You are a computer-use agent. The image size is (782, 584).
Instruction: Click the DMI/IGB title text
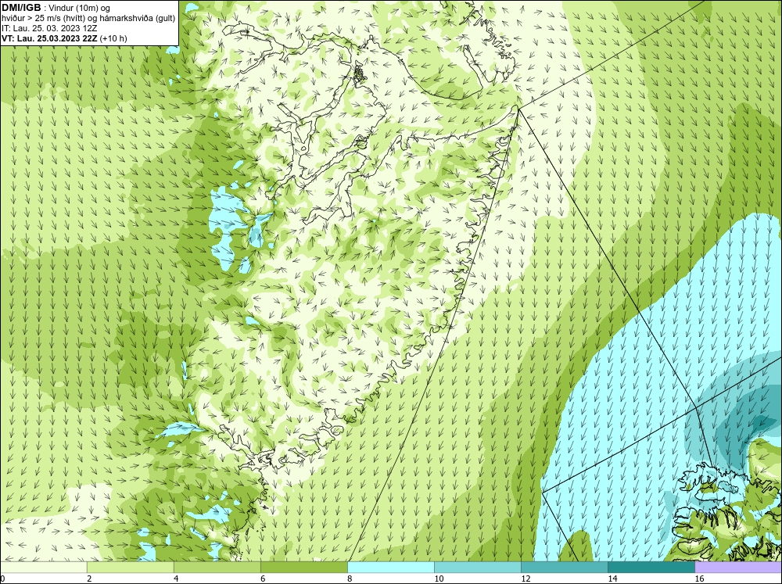point(21,8)
